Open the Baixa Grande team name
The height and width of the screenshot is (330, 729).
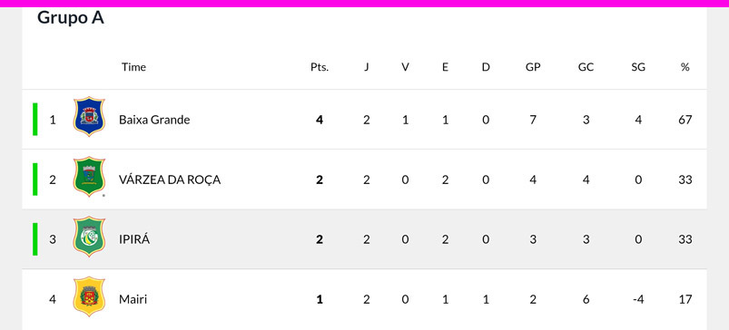point(154,120)
